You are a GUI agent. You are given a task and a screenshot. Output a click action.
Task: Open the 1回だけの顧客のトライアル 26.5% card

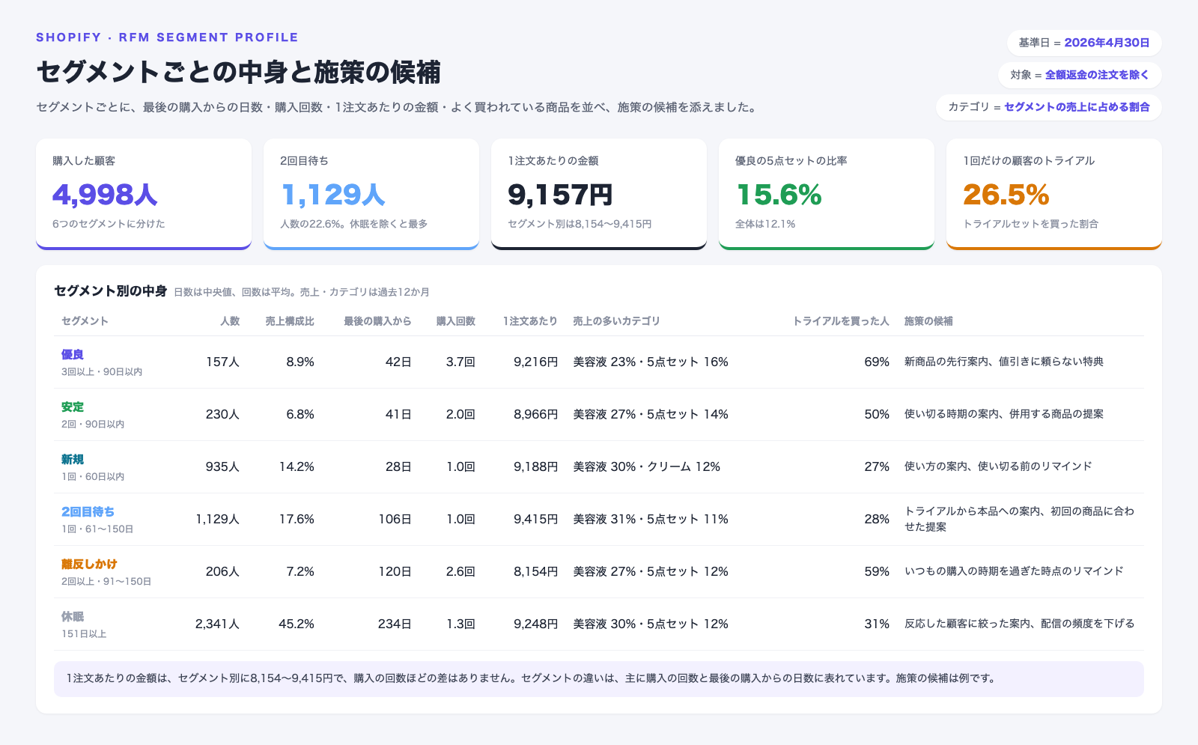tap(1054, 194)
